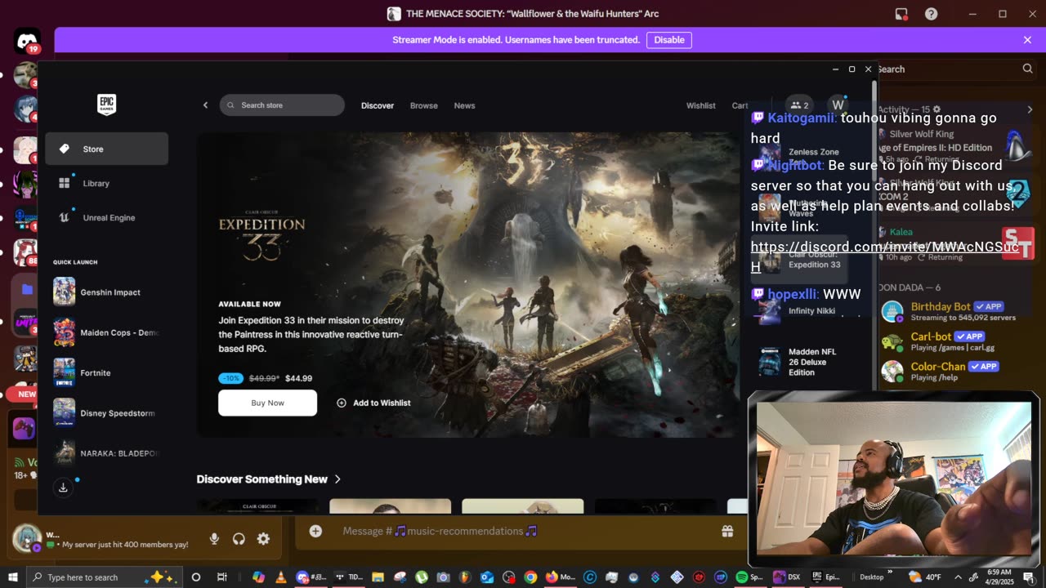Open Epic account profile W avatar

point(838,105)
